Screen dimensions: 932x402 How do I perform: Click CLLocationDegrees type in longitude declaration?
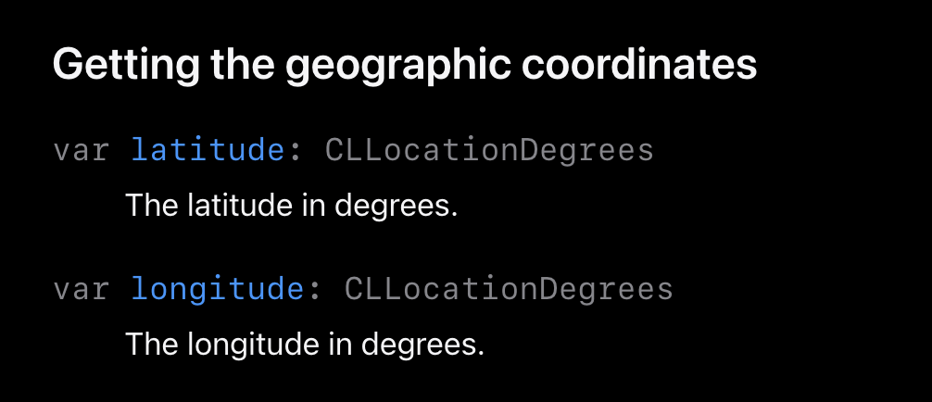pos(509,290)
